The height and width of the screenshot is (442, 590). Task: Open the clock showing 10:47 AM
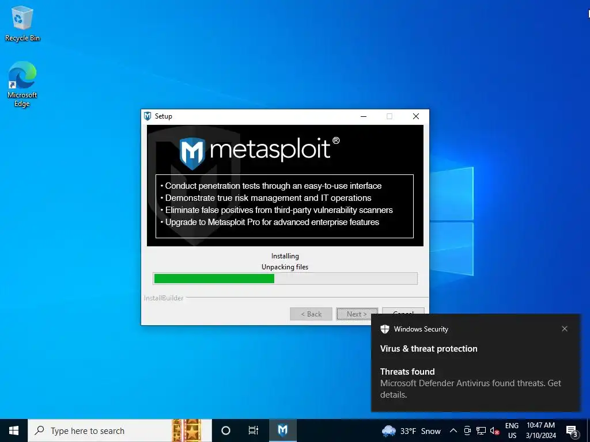click(540, 430)
